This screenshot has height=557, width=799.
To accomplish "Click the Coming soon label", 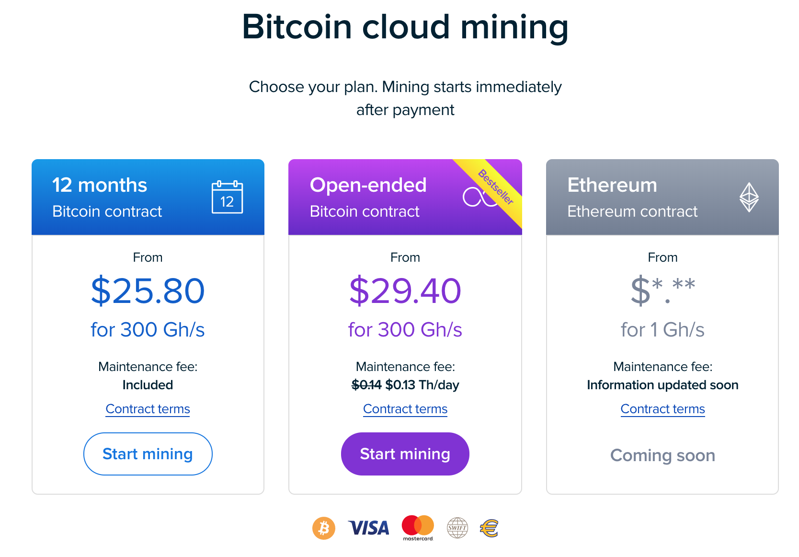I will 662,455.
